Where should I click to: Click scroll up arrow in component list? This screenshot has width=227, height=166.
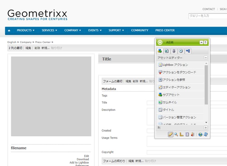coord(206,63)
